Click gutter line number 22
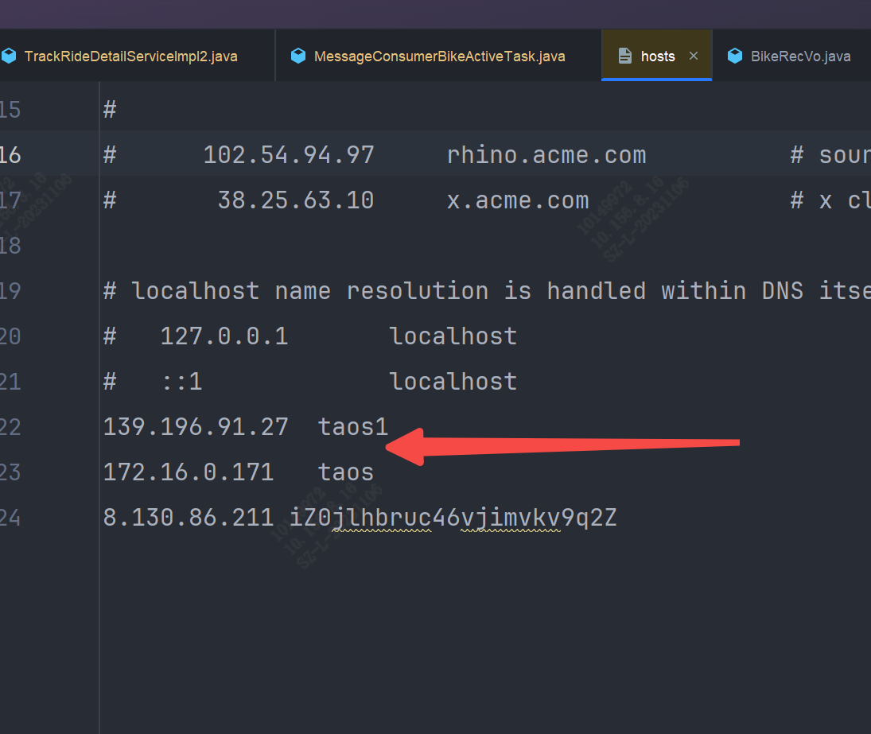 [x=10, y=427]
